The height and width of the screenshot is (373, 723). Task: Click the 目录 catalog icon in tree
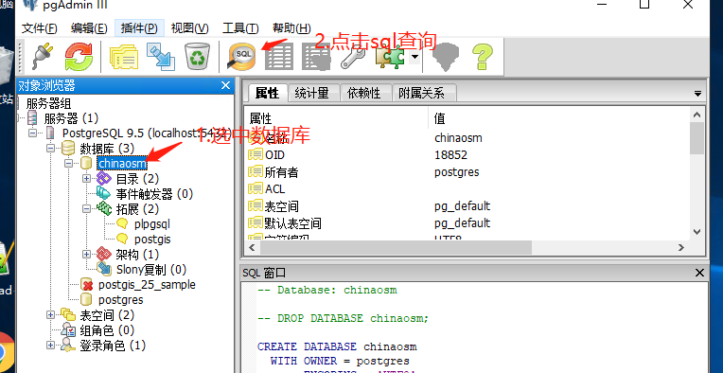click(104, 178)
